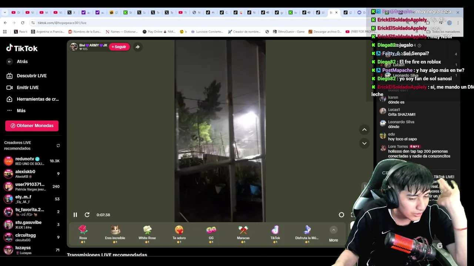Open the Para ti bookmark
The image size is (474, 266).
(x=20, y=32)
